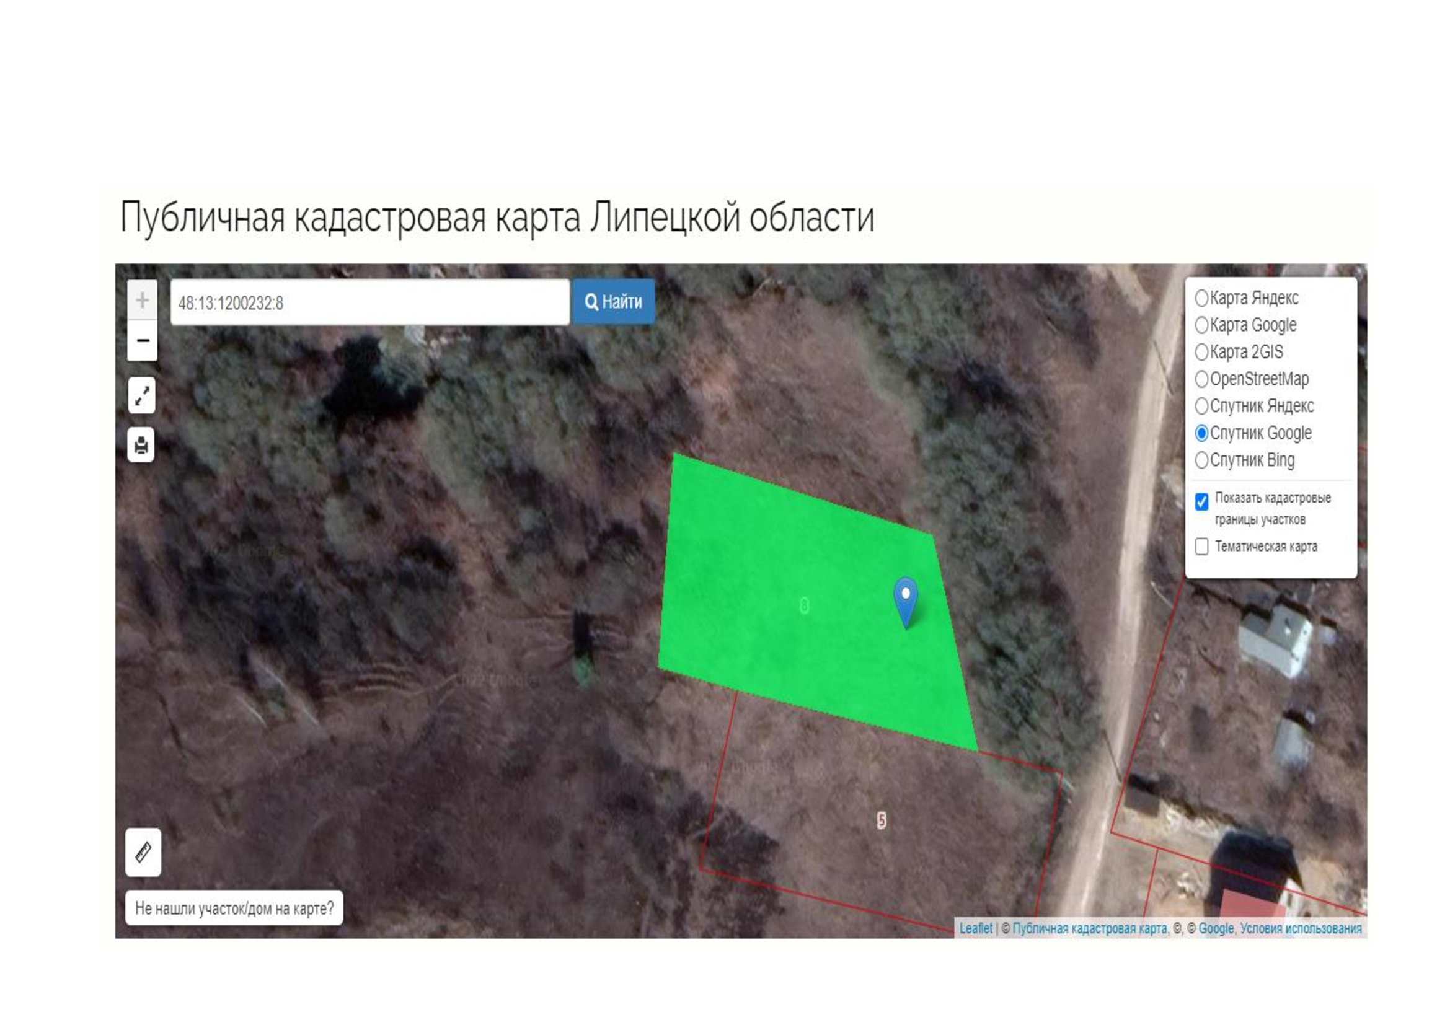Open Условия использования link
The height and width of the screenshot is (1025, 1450).
point(1301,928)
